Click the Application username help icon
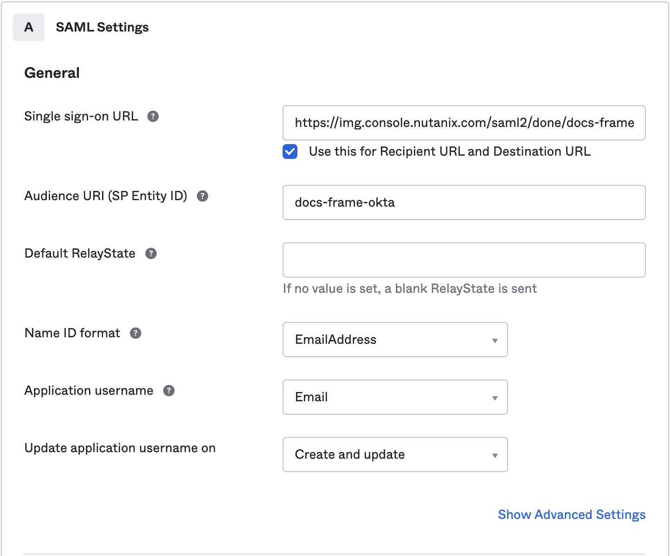Image resolution: width=670 pixels, height=556 pixels. [169, 391]
